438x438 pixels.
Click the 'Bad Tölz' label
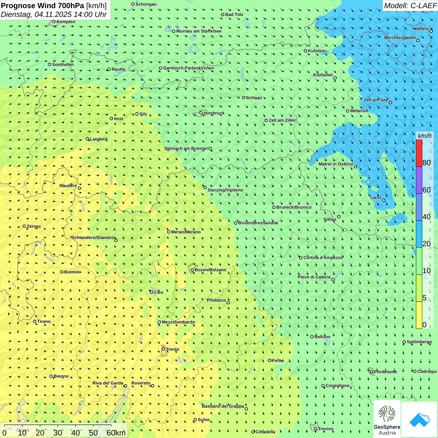pyautogui.click(x=234, y=14)
